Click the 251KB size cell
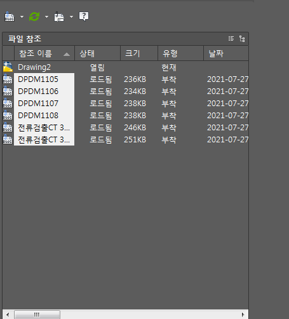 (x=135, y=140)
